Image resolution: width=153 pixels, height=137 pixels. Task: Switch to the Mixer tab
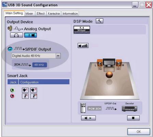click(29, 14)
